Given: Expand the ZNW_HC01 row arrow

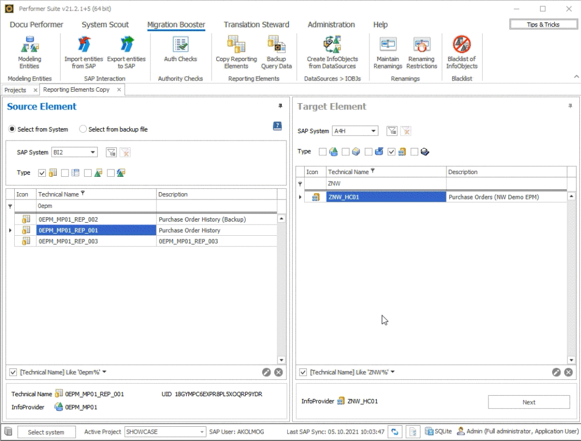Looking at the screenshot, I should click(x=300, y=197).
